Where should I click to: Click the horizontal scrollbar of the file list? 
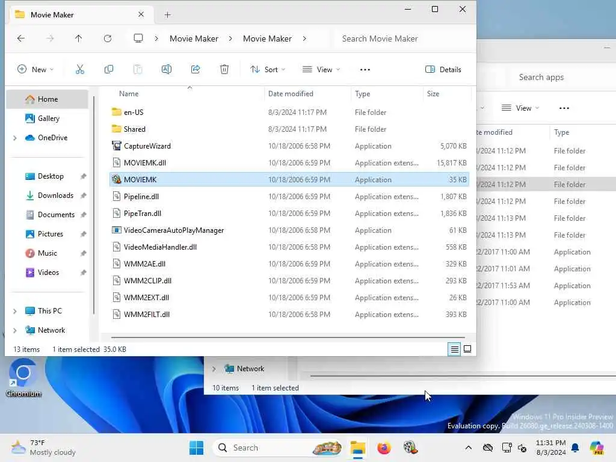click(x=288, y=337)
